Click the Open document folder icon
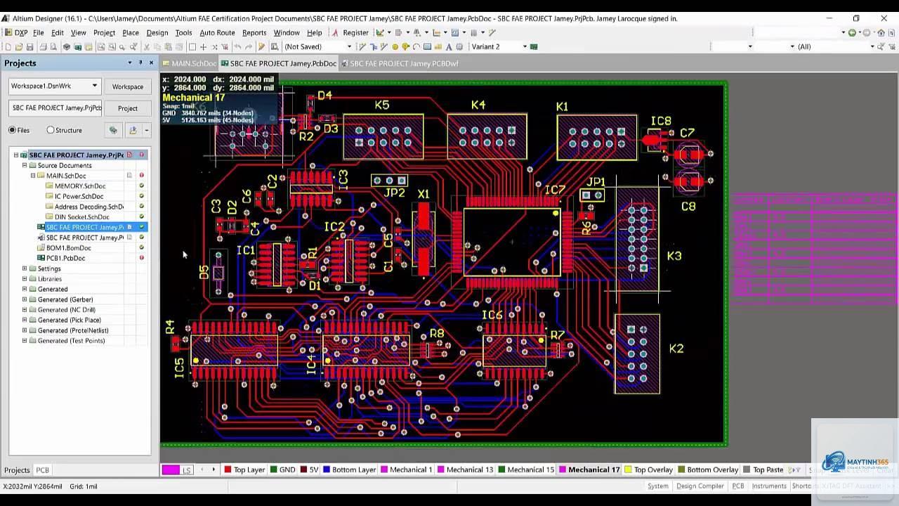Image resolution: width=899 pixels, height=506 pixels. tap(19, 46)
